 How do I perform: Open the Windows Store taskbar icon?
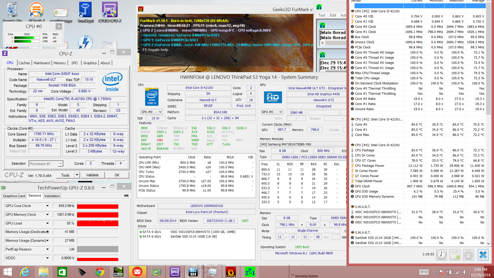[62, 272]
